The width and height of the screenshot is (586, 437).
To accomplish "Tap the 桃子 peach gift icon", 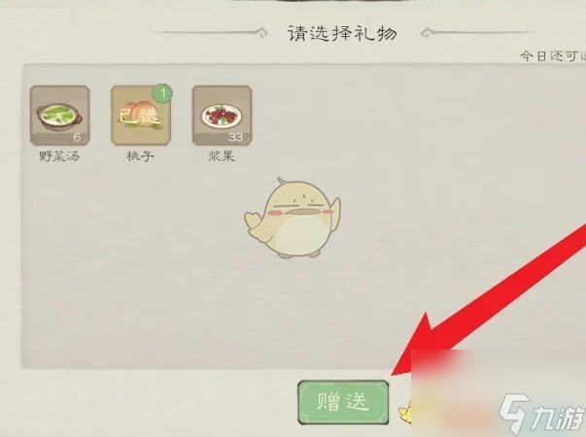I will tap(141, 116).
